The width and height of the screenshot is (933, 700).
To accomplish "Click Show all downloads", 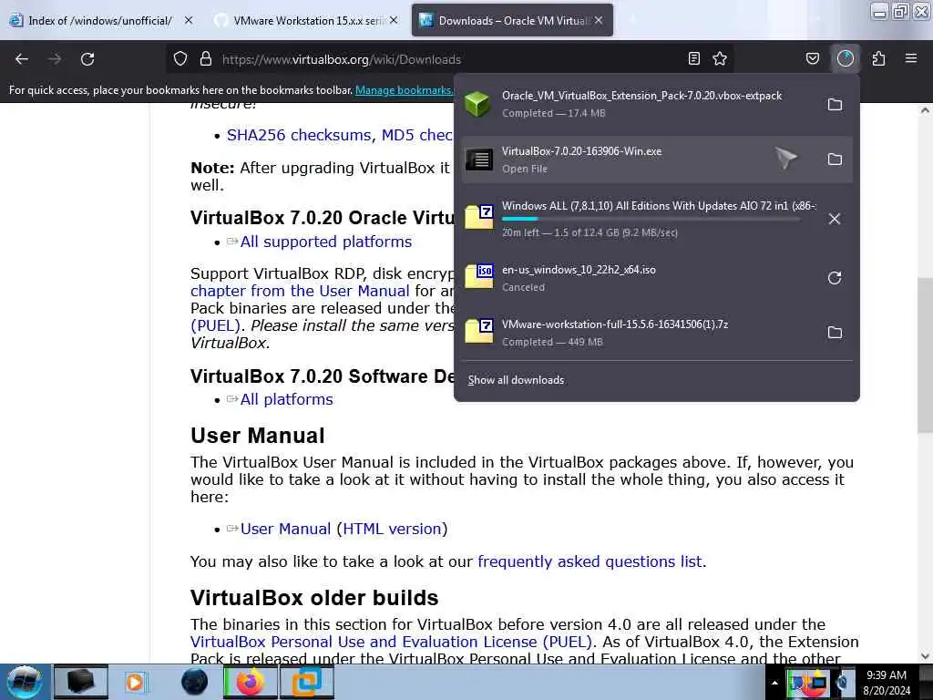I will [516, 380].
